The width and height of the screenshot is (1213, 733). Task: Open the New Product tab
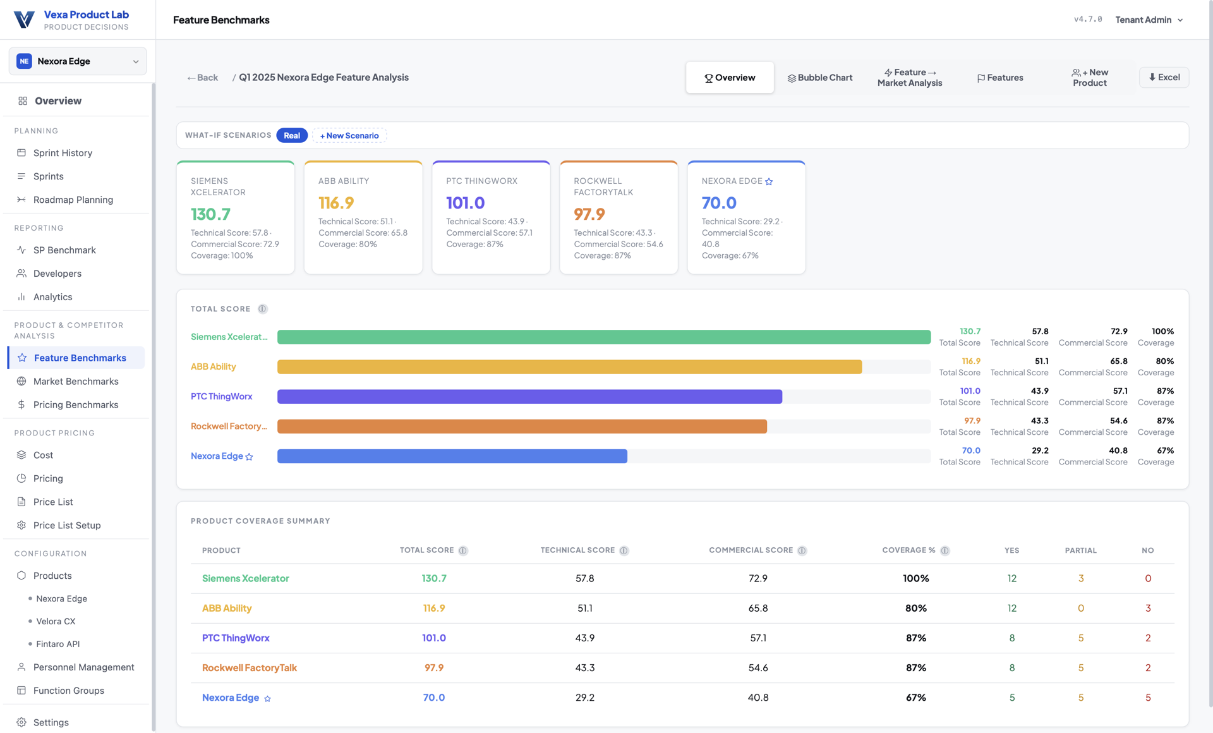tap(1090, 78)
